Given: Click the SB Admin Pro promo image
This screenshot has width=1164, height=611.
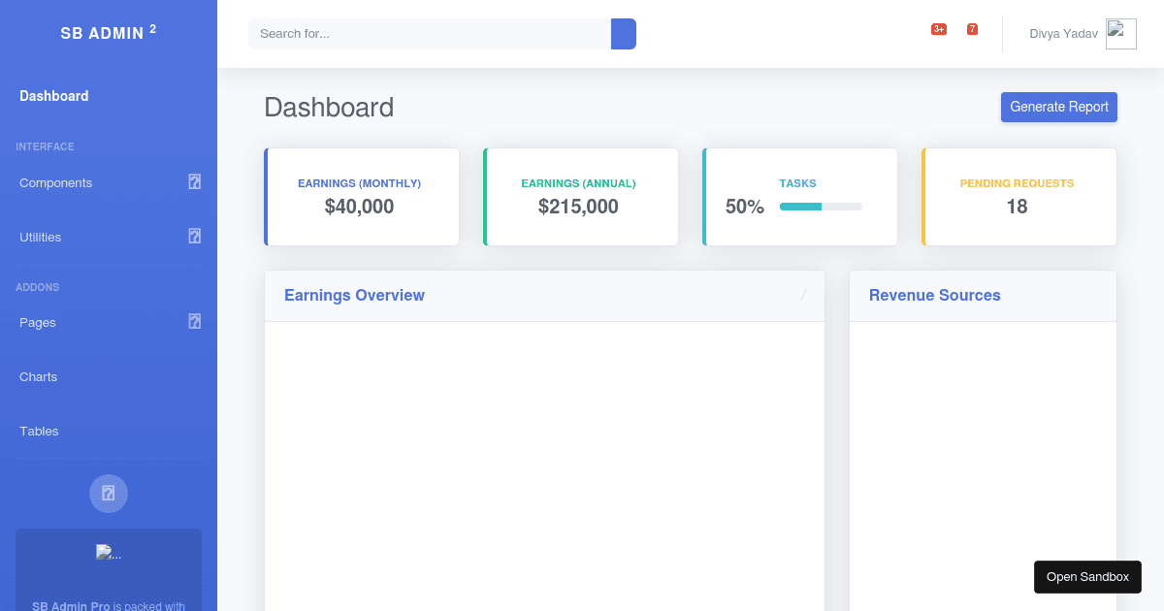Looking at the screenshot, I should pos(108,554).
